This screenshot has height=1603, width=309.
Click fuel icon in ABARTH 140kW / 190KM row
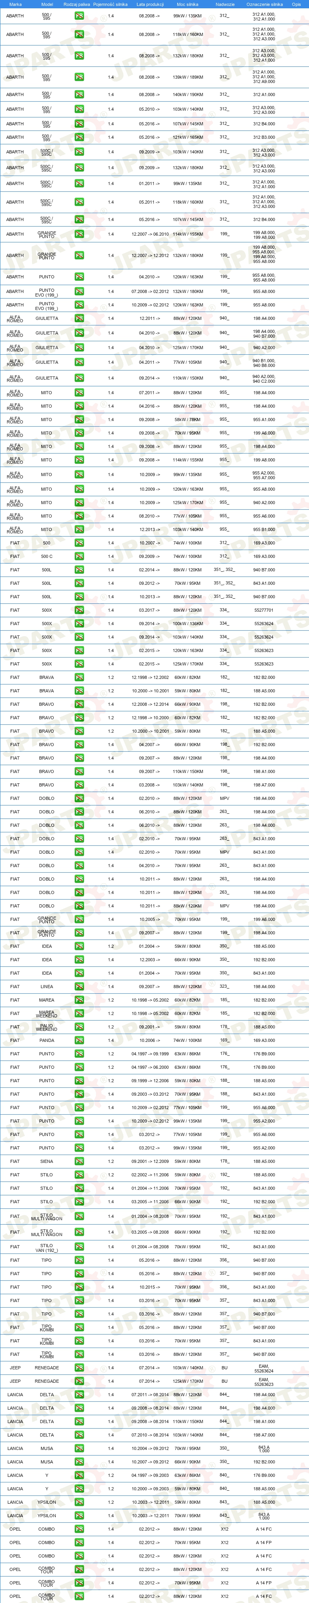(x=79, y=95)
